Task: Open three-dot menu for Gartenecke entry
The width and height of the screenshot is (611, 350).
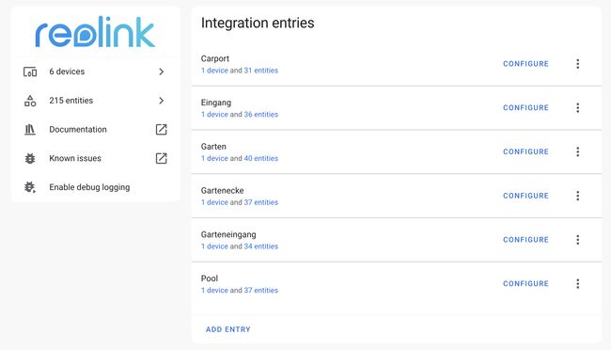Action: 578,196
